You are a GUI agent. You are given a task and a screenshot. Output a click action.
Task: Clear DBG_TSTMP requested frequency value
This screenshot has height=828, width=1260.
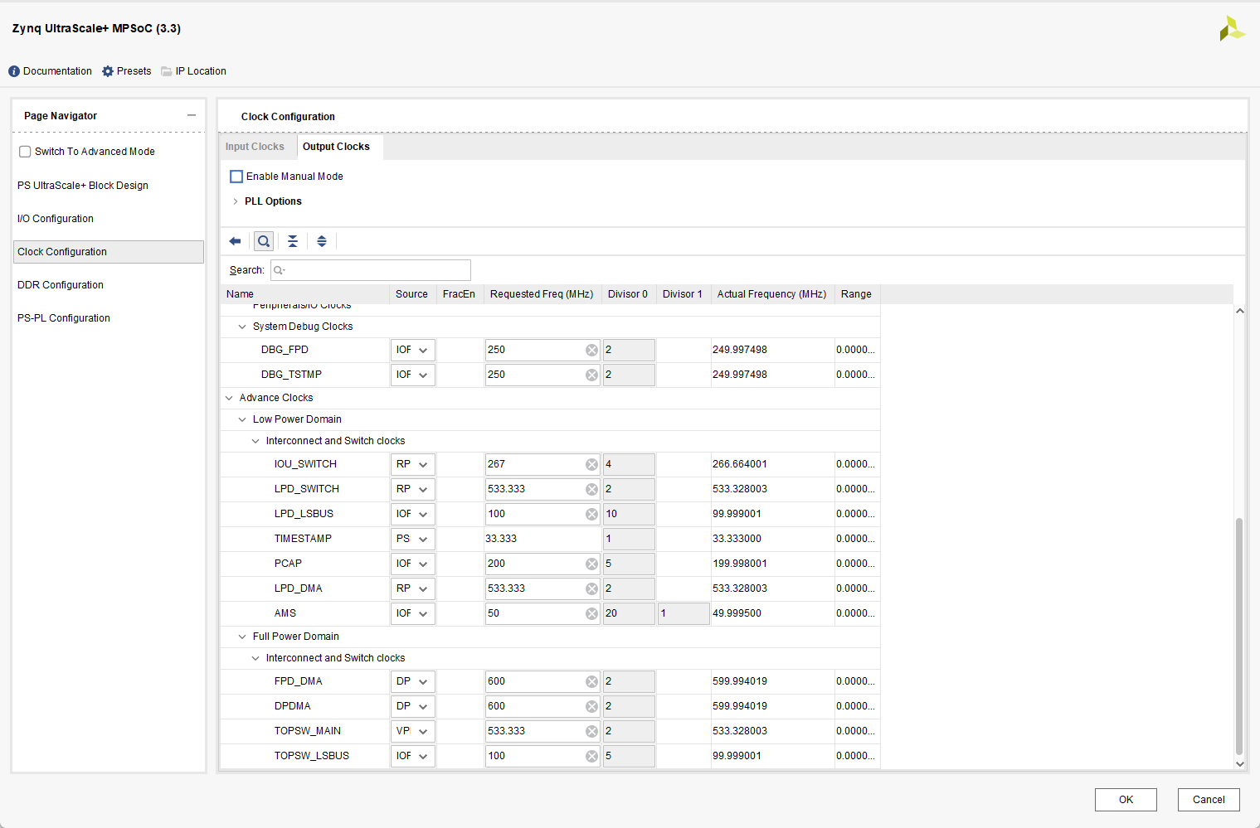pos(591,375)
